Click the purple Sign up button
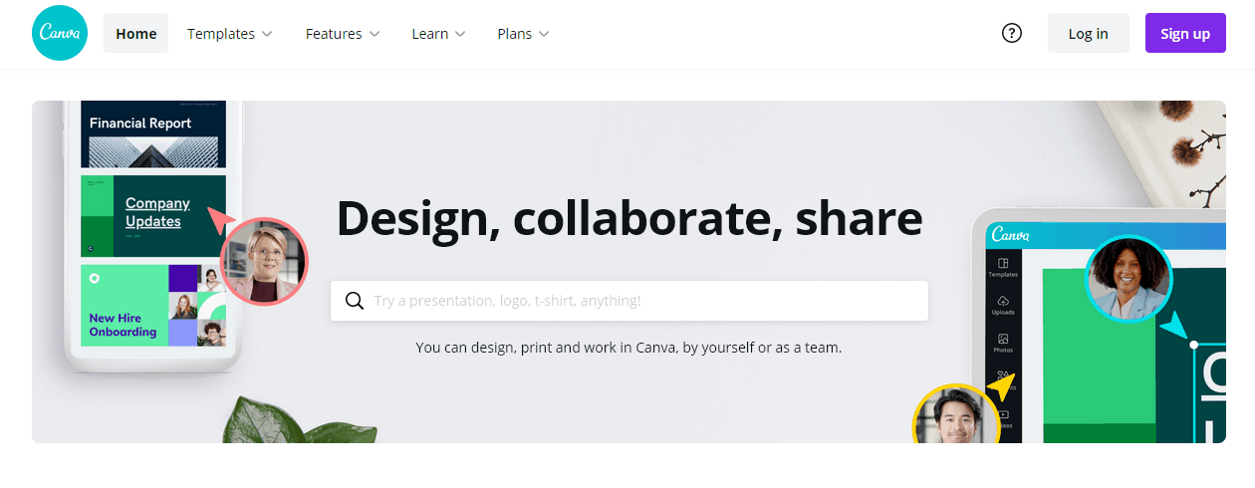 point(1185,33)
